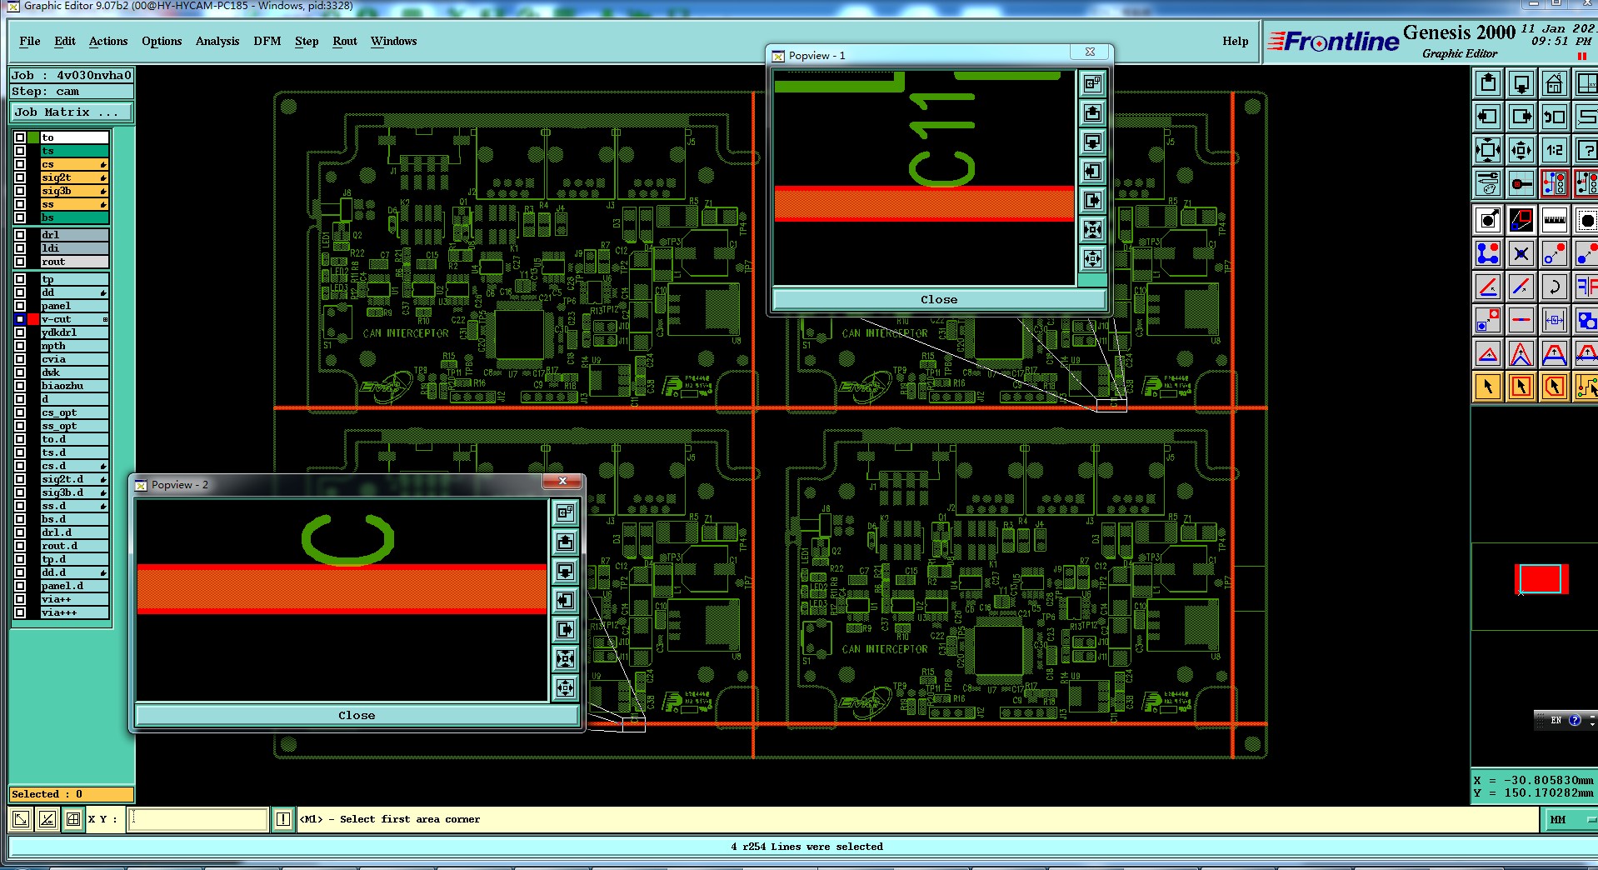Click Close button in Popview 1
This screenshot has width=1598, height=870.
coord(939,299)
